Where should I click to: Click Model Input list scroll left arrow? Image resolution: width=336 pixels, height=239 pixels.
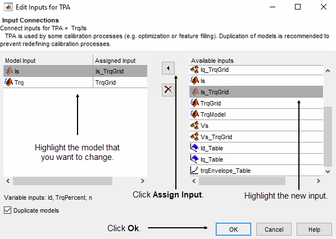(8, 181)
